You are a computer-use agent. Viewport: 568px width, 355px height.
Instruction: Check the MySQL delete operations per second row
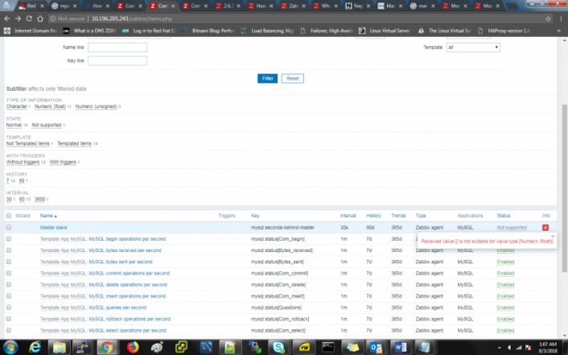pyautogui.click(x=9, y=285)
